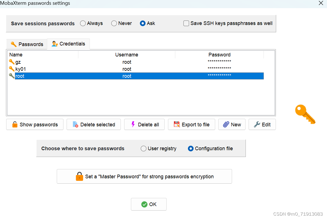Confirm settings with OK button
Screen dimensions: 327x219
coord(149,204)
